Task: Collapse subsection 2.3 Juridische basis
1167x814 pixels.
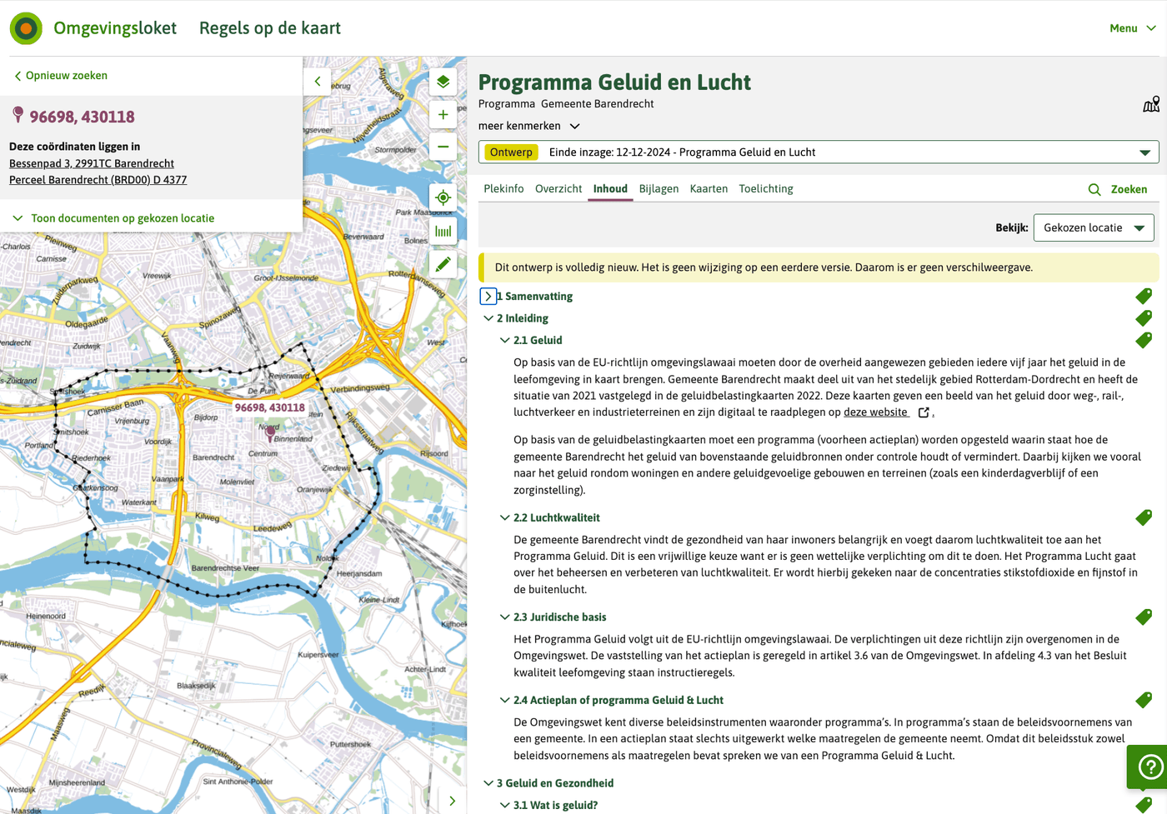Action: 504,617
